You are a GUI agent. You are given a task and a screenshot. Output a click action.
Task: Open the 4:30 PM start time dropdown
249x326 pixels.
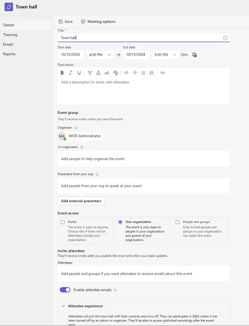(100, 55)
